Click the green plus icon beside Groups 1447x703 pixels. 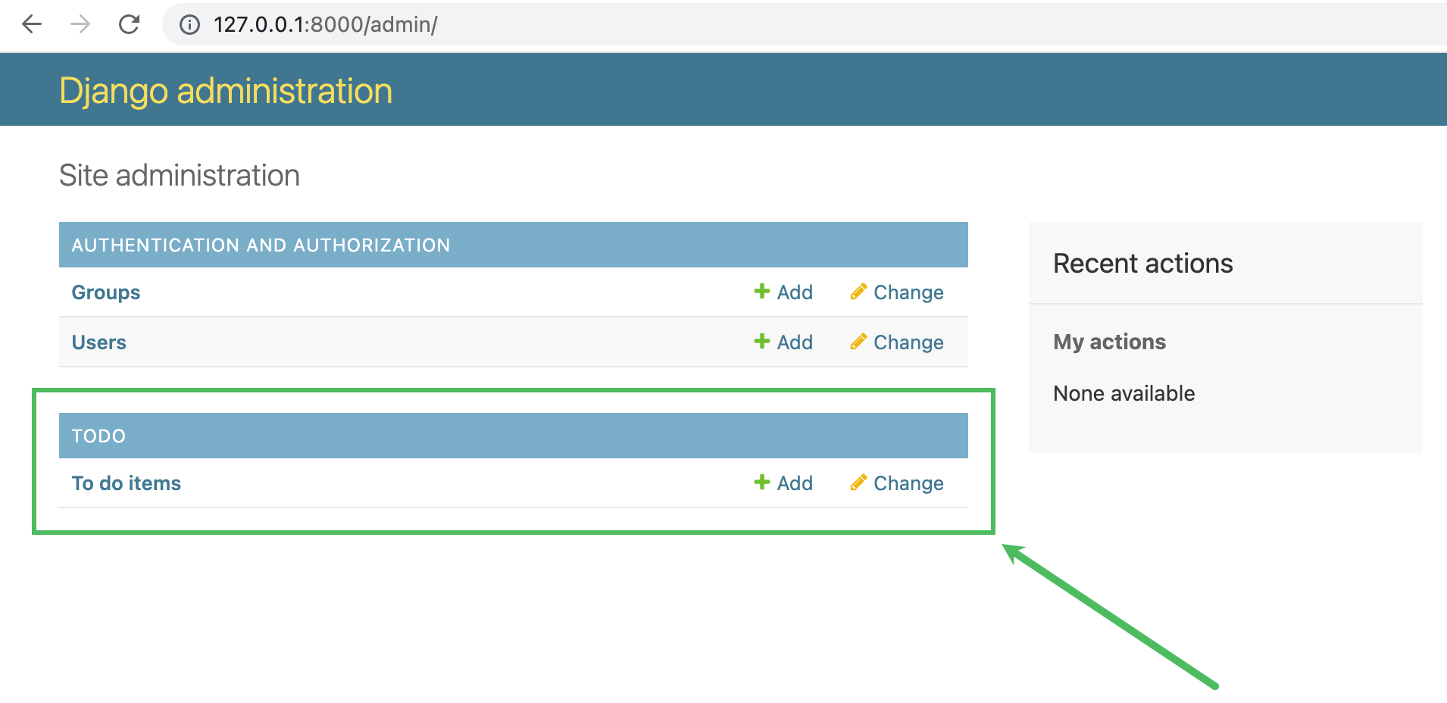point(761,292)
